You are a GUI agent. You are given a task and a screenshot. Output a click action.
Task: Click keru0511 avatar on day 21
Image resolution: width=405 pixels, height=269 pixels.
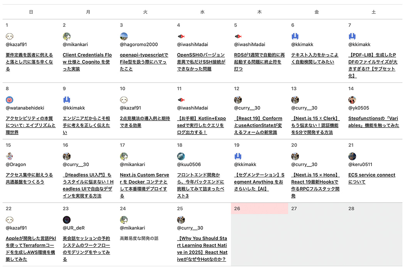352,156
